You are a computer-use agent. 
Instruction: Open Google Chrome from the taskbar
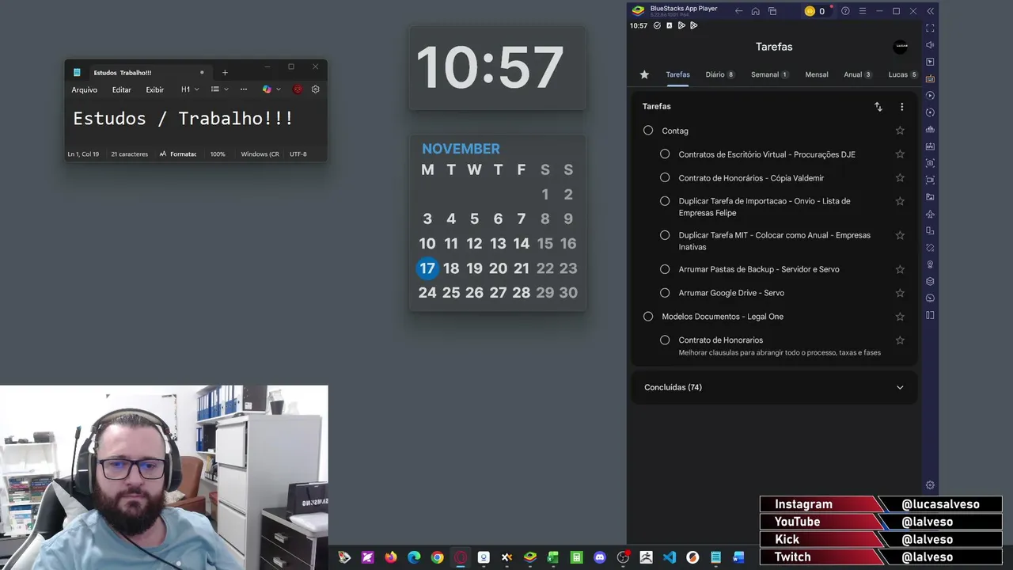437,557
